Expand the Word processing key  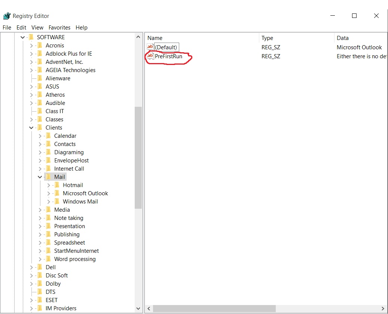40,259
